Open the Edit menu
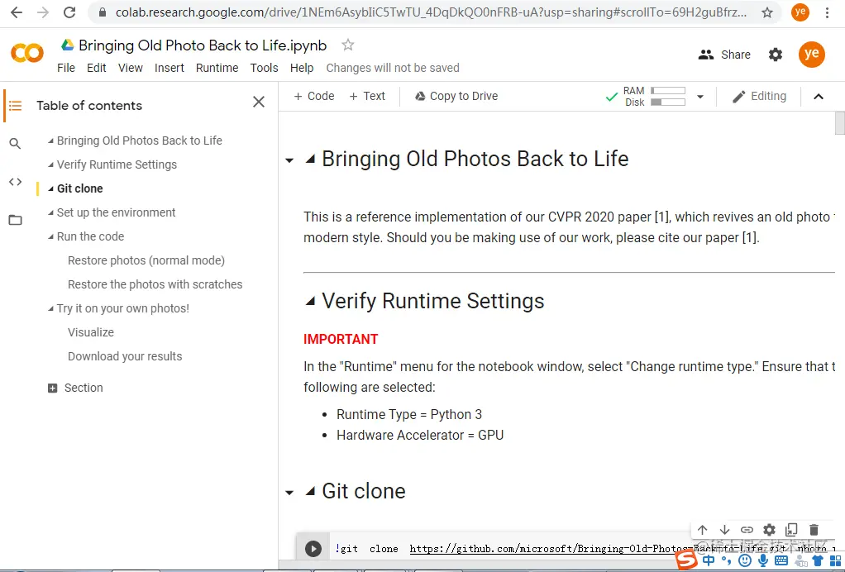The height and width of the screenshot is (572, 845). coord(97,68)
